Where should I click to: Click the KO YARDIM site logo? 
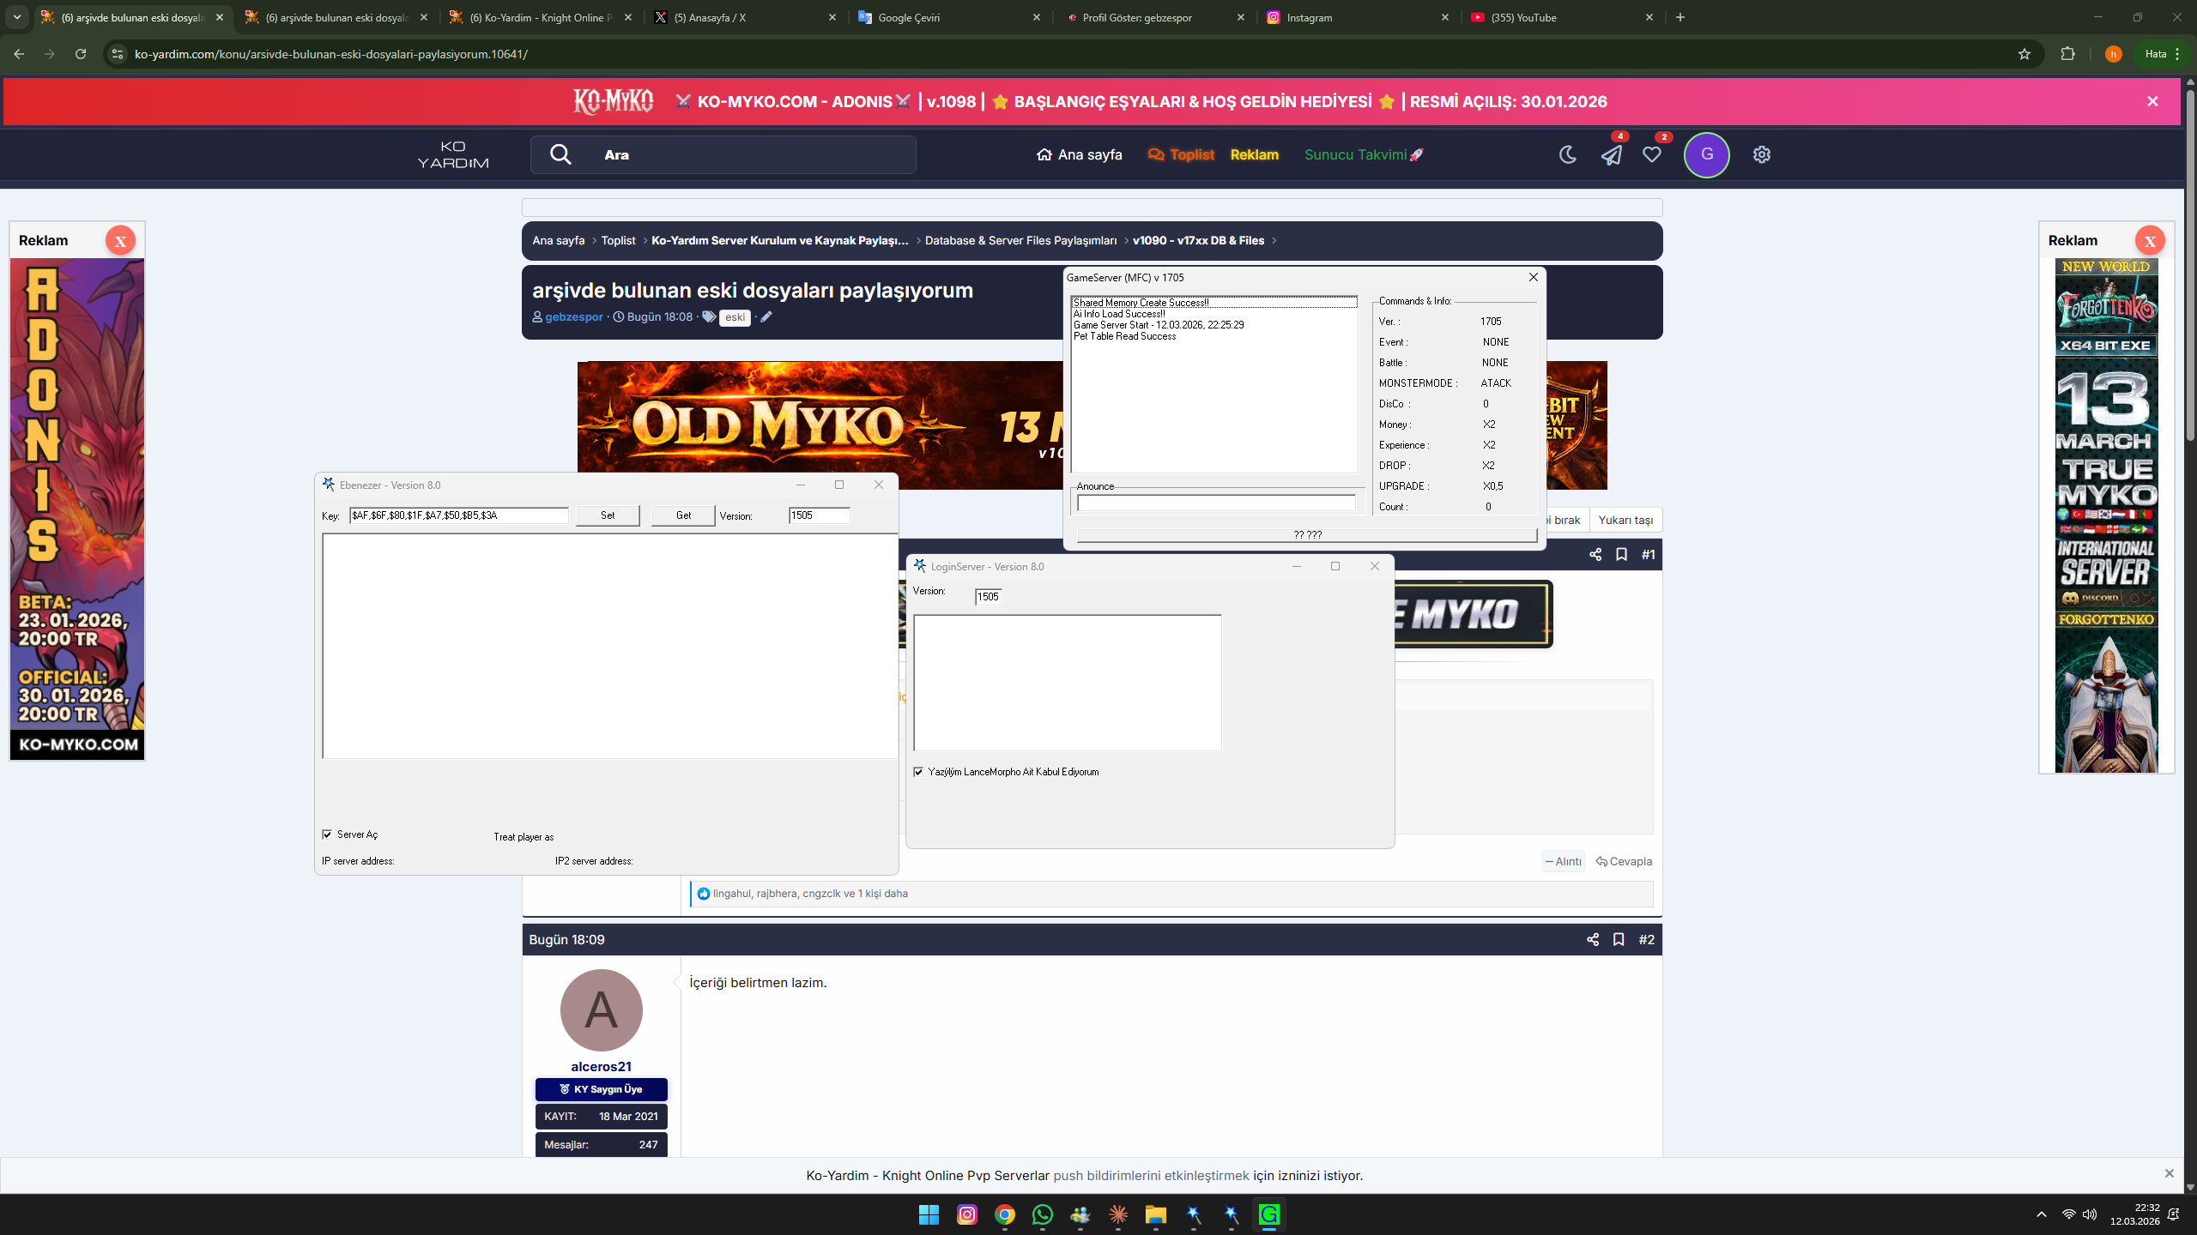[x=453, y=154]
